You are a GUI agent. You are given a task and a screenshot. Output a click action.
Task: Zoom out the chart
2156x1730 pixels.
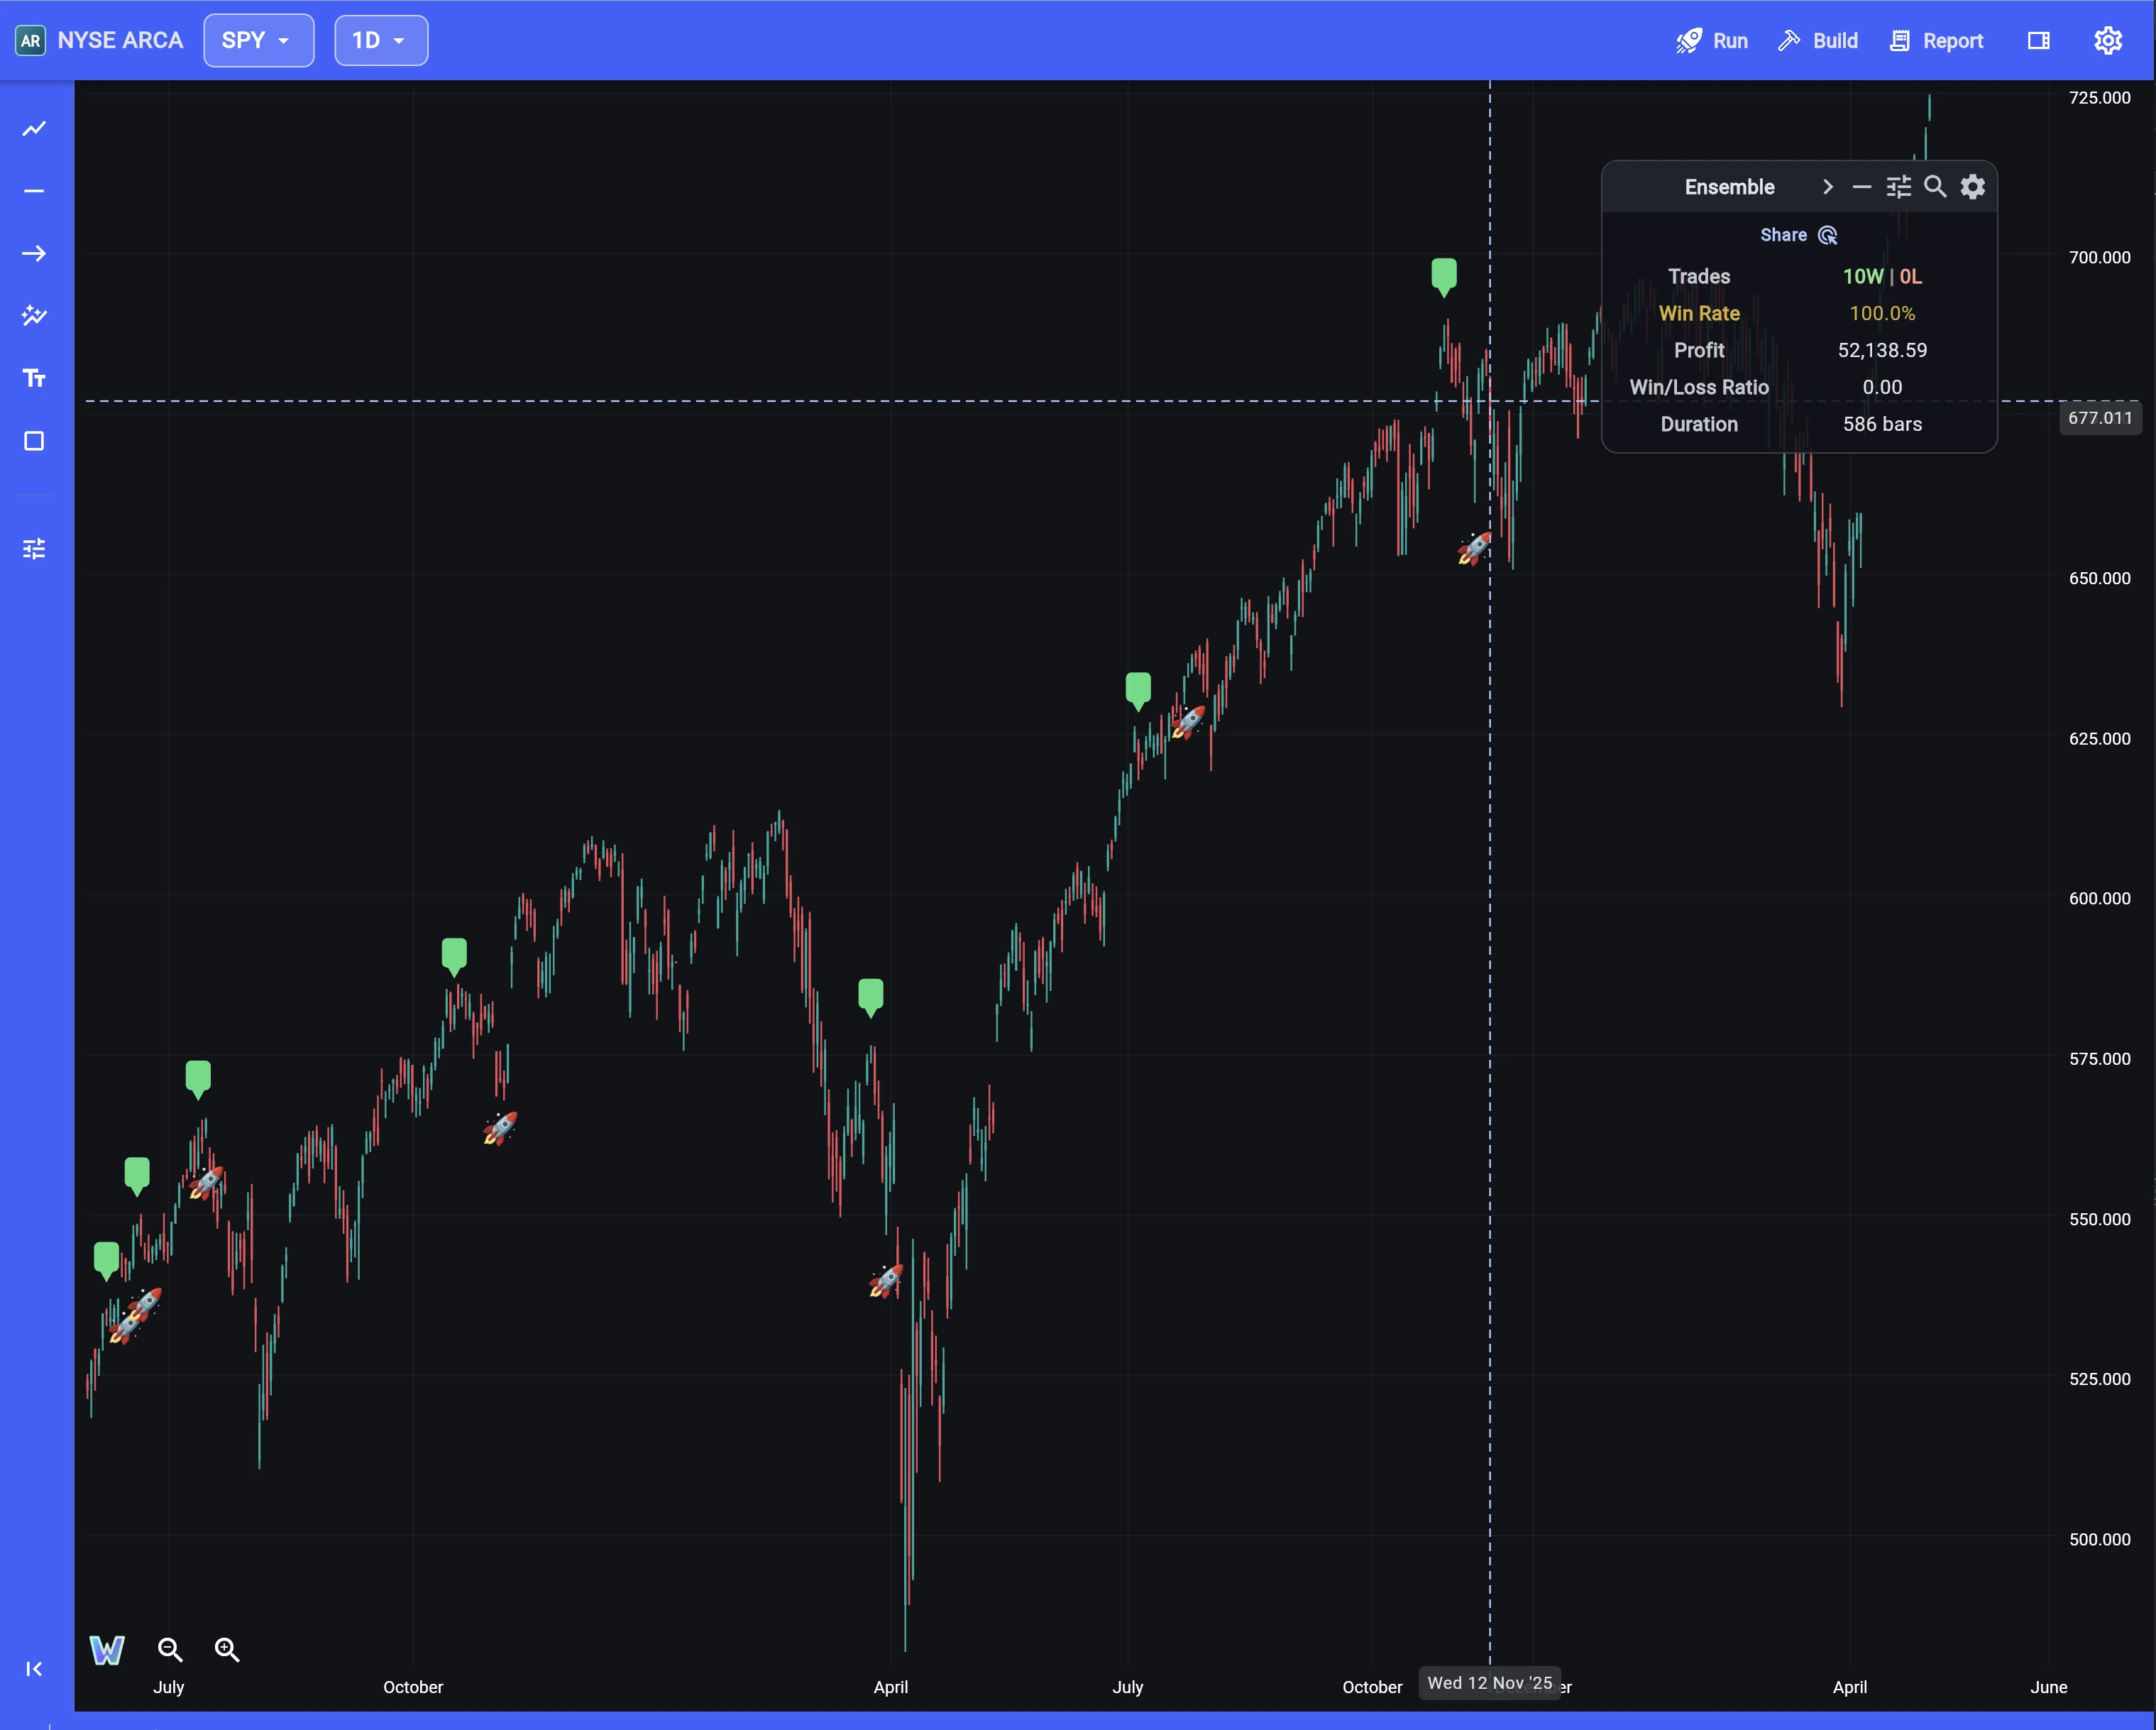(x=170, y=1650)
